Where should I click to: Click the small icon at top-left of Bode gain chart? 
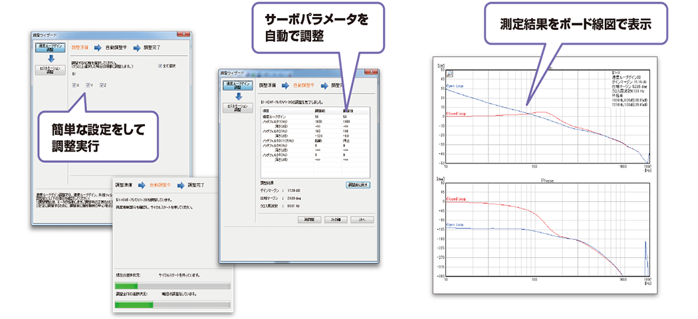point(449,74)
